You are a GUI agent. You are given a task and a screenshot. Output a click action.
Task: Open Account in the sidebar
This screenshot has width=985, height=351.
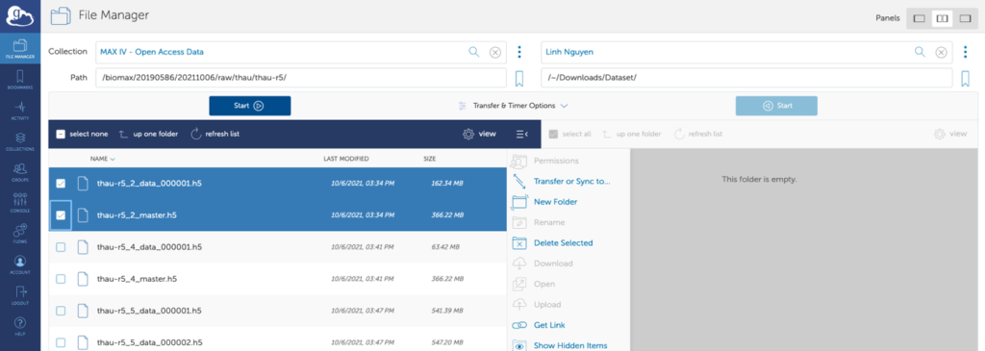tap(20, 264)
